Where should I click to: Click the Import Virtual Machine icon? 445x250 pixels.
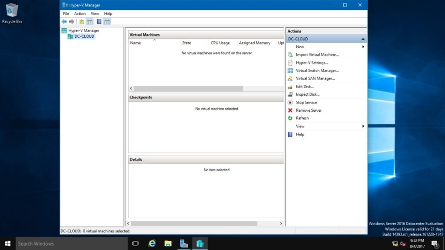tap(290, 54)
